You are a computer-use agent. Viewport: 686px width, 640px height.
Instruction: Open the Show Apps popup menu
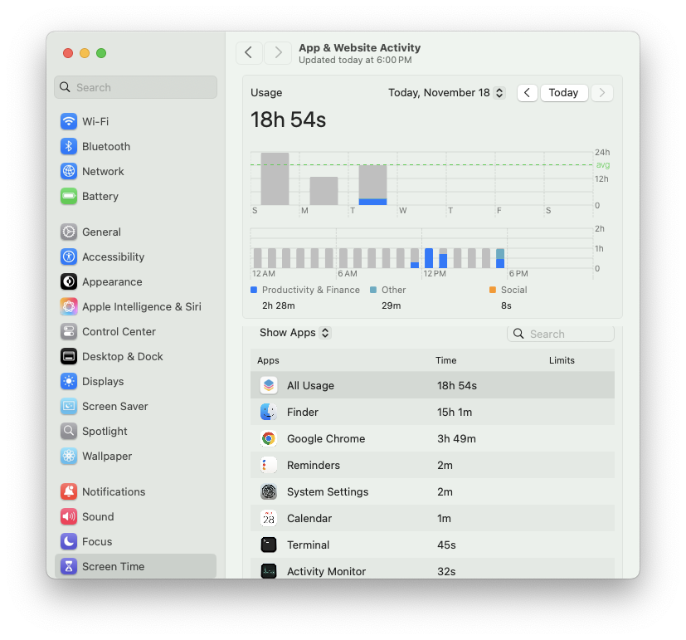(294, 333)
